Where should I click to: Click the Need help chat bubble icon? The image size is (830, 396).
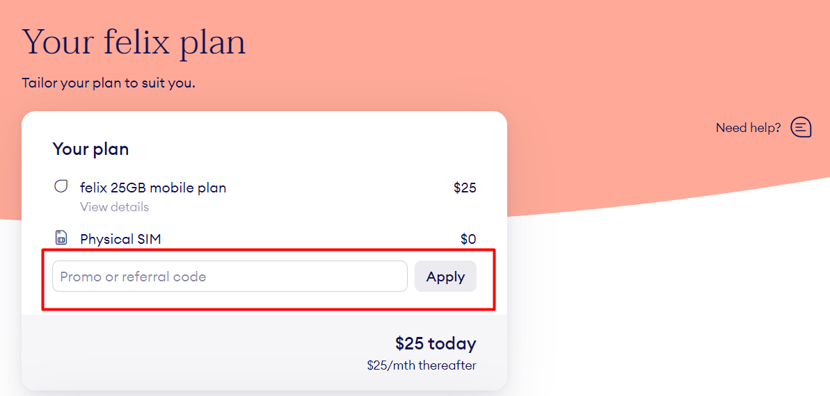(801, 127)
